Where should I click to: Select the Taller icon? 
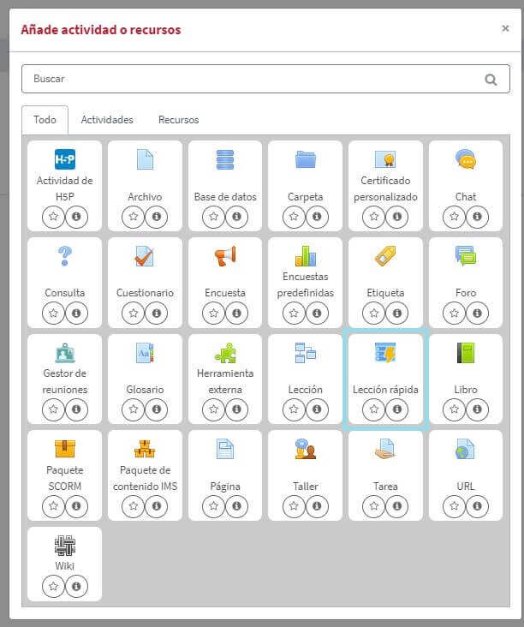point(306,449)
